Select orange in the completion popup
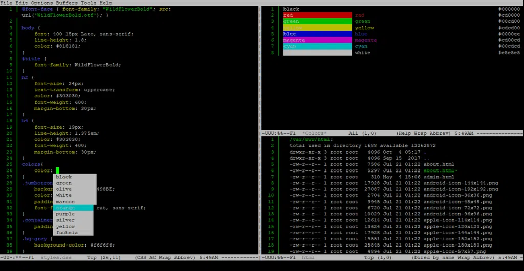The height and width of the screenshot is (271, 524). tap(73, 208)
